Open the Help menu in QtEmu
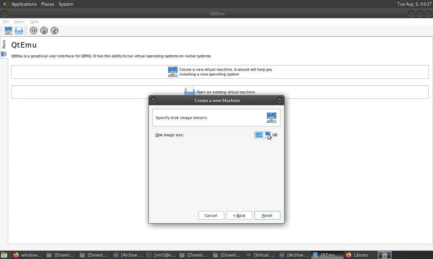The width and height of the screenshot is (433, 259). 34,22
